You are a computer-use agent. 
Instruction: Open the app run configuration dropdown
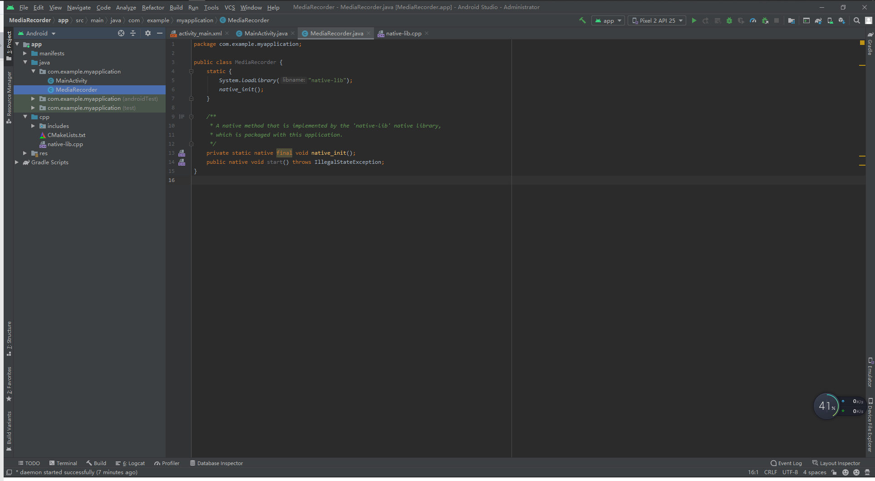click(x=608, y=20)
